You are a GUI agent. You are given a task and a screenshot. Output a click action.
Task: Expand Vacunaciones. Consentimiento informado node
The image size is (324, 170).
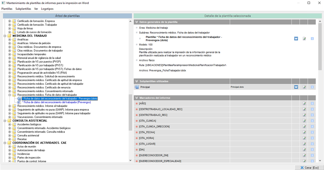(9, 117)
